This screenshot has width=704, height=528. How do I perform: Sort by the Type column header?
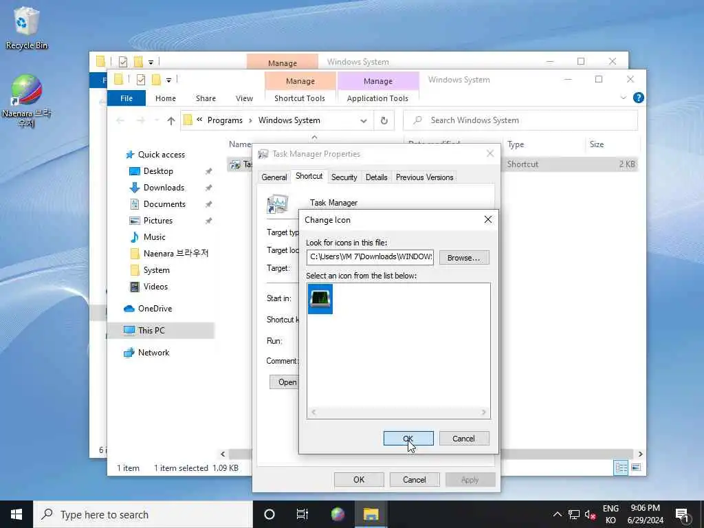click(516, 144)
